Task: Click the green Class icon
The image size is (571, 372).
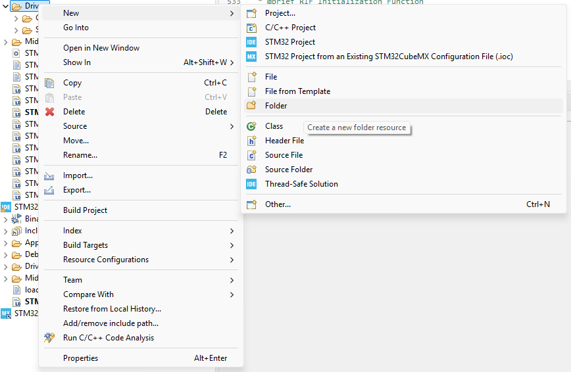Action: [x=252, y=126]
